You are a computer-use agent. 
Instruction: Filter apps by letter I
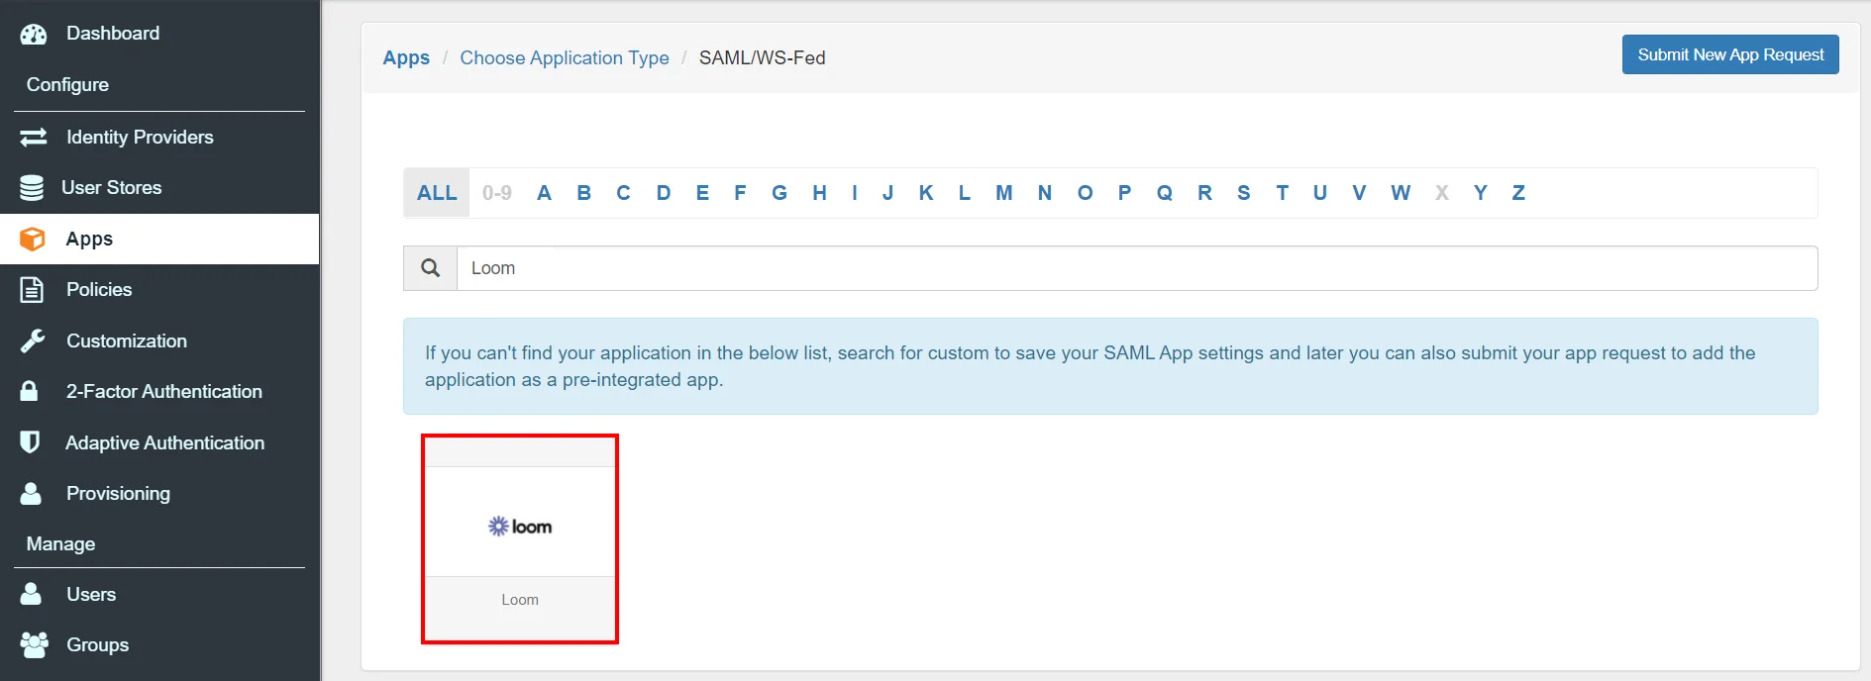click(x=855, y=193)
